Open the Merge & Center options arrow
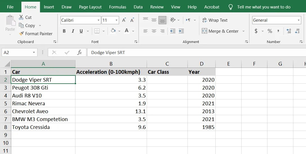 (243, 31)
